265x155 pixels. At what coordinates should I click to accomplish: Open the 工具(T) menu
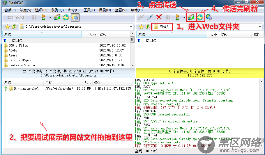click(89, 10)
